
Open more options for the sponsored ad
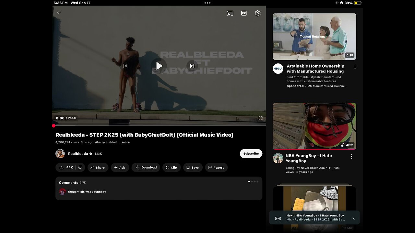click(355, 67)
